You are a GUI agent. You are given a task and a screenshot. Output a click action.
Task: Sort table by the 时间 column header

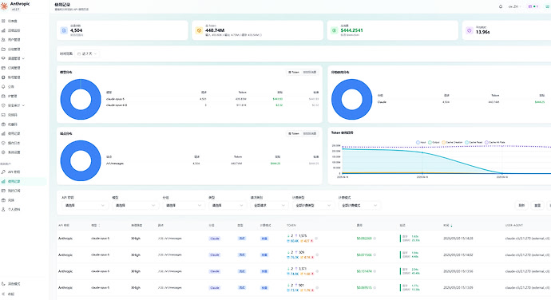[448, 225]
